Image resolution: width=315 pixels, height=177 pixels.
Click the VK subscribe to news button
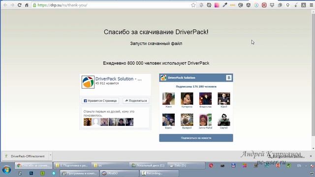196,138
